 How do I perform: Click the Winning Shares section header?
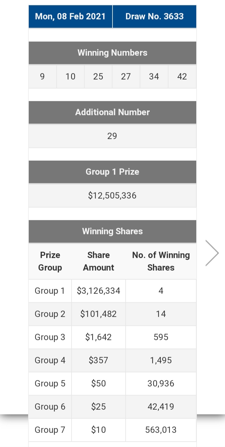(112, 231)
